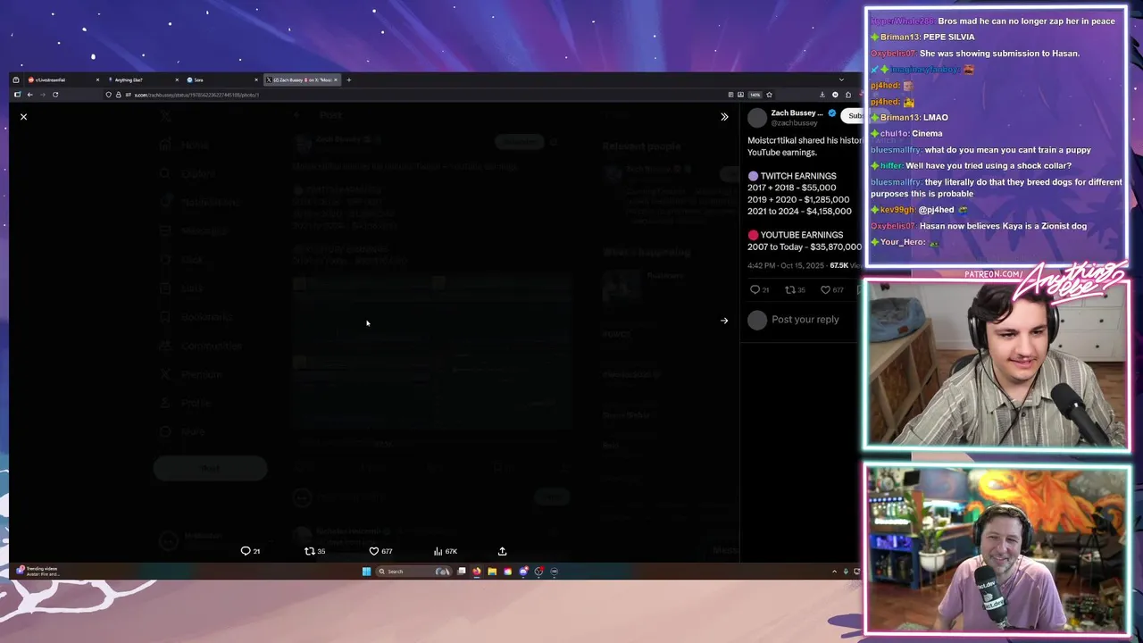
Task: Show hidden icons in system tray
Action: coord(834,572)
